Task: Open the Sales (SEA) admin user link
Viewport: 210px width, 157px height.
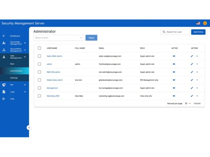Action: [55, 56]
